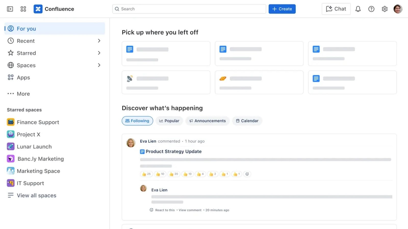Open the Lunar Launch space icon
408x229 pixels.
[x=10, y=146]
